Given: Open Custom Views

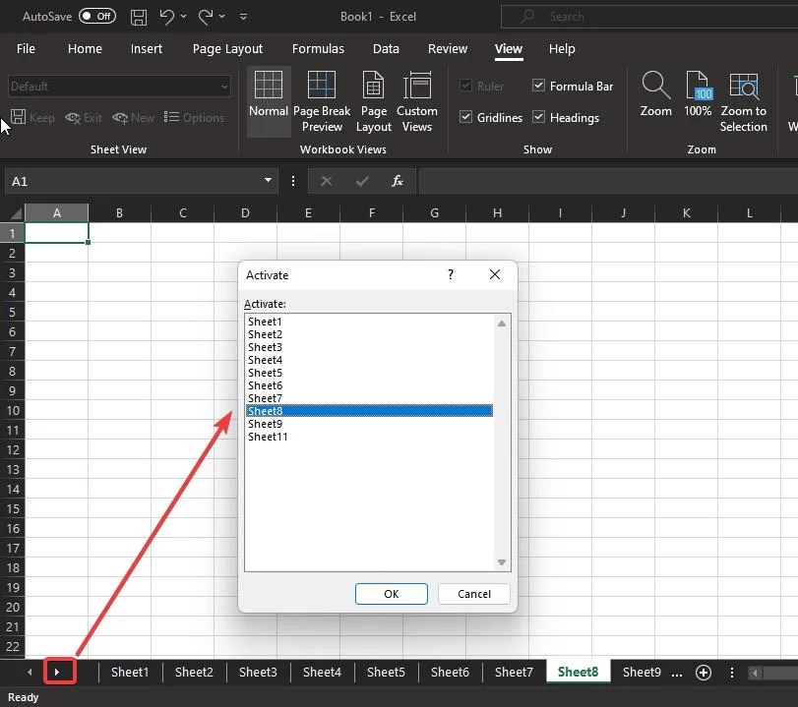Looking at the screenshot, I should [x=417, y=101].
